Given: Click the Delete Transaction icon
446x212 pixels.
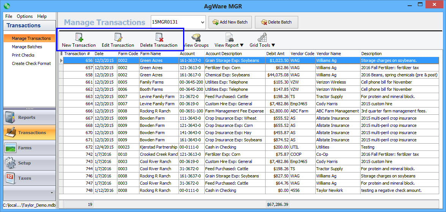Looking at the screenshot, I should [x=159, y=37].
